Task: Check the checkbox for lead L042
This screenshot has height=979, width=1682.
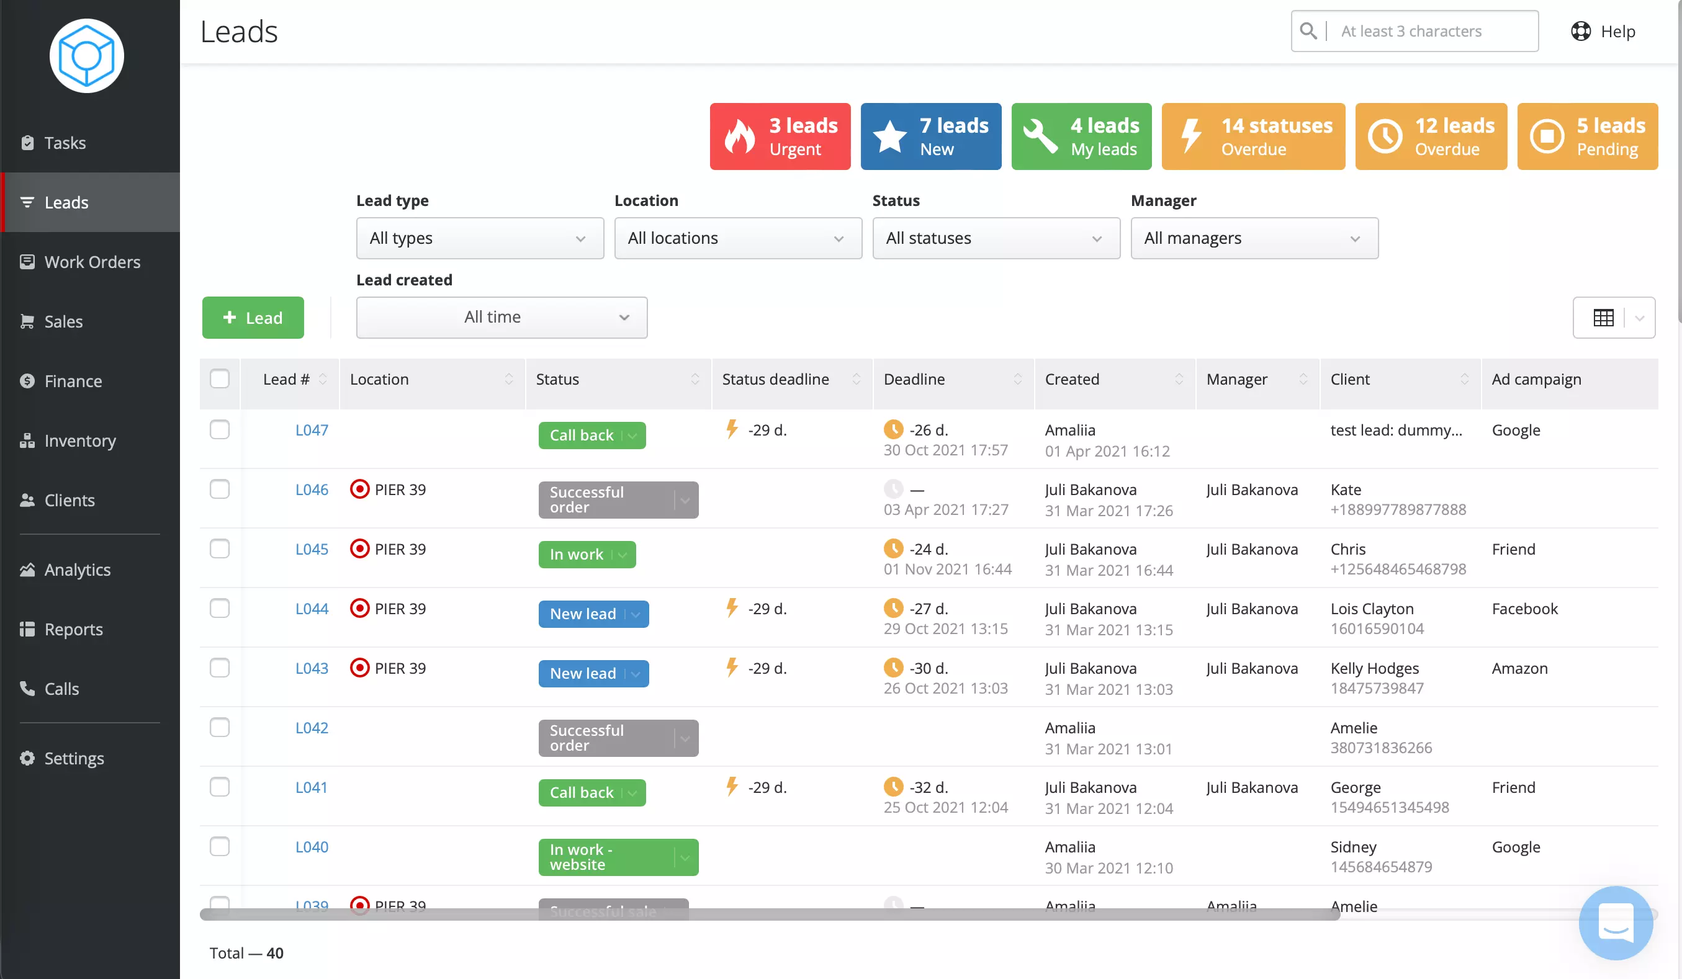Action: [220, 727]
